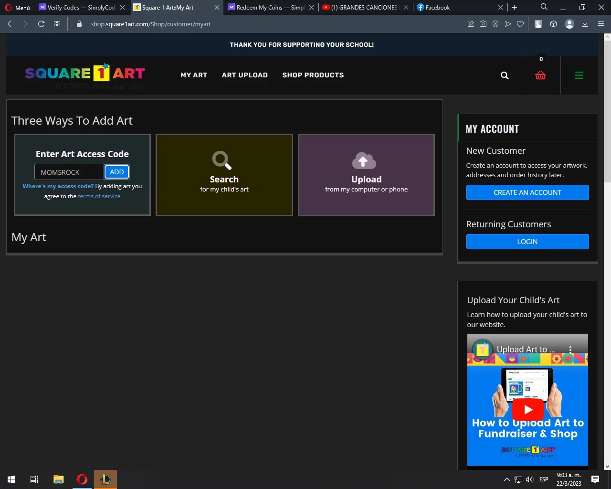611x489 pixels.
Task: Close the Redeem My Coins tab
Action: (312, 8)
